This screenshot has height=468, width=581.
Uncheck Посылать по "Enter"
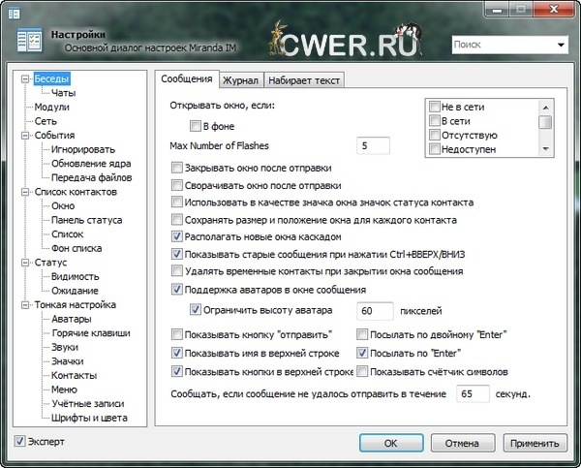pyautogui.click(x=362, y=353)
